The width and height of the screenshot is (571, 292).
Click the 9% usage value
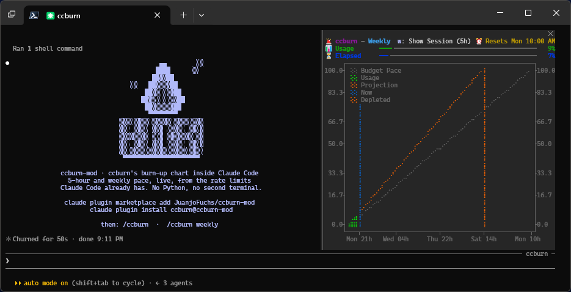(551, 48)
